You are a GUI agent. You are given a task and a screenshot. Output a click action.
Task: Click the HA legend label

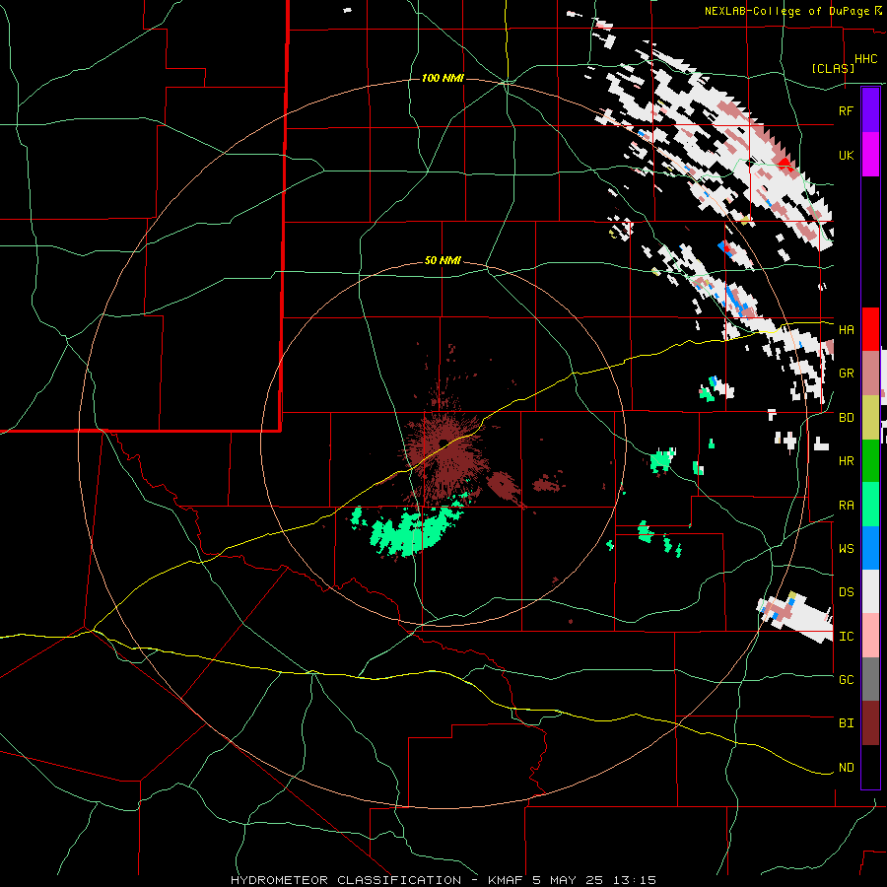pyautogui.click(x=846, y=329)
